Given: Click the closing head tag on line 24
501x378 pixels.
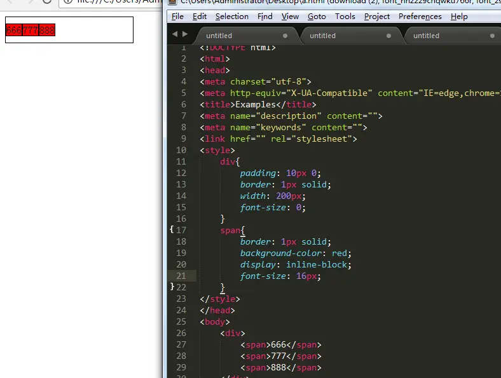Looking at the screenshot, I should point(217,310).
